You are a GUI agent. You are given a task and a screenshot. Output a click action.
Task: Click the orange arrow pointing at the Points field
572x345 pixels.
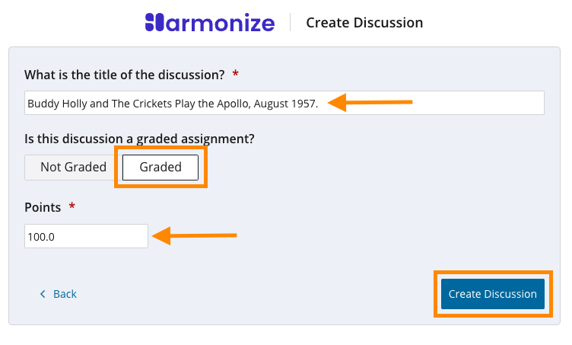pyautogui.click(x=195, y=236)
